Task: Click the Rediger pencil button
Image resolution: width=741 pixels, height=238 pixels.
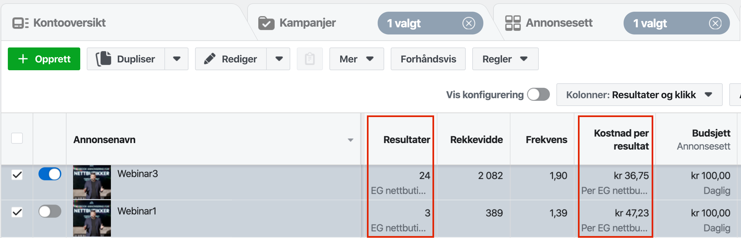Action: (x=231, y=59)
